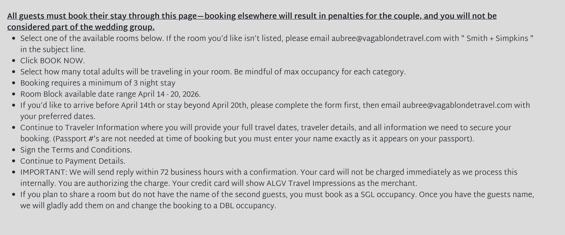565x235 pixels.
Task: Click the aubree email address after "then email"
Action: [x=457, y=105]
